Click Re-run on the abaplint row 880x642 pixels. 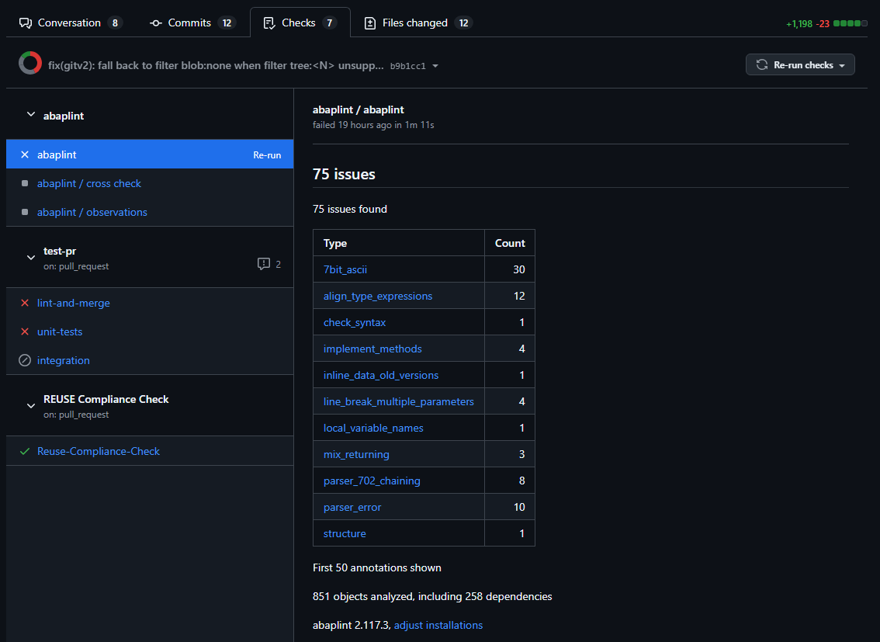coord(267,155)
